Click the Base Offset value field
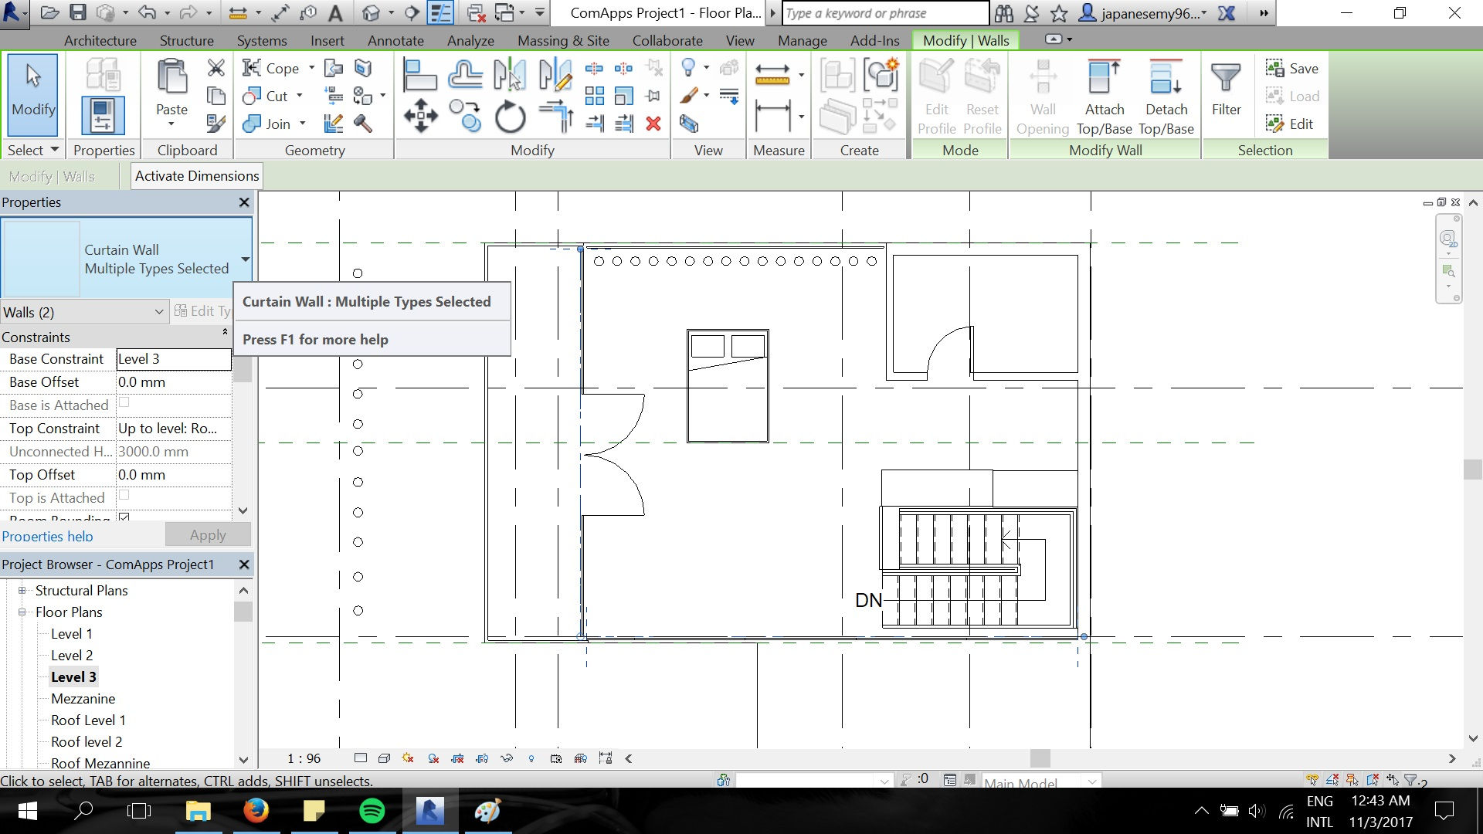The image size is (1483, 834). (x=173, y=381)
